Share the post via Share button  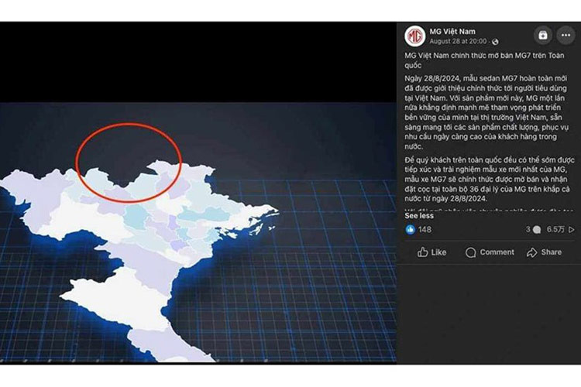[x=544, y=252]
